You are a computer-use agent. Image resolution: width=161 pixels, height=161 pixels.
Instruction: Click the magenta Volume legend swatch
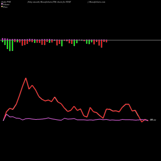(2, 4)
